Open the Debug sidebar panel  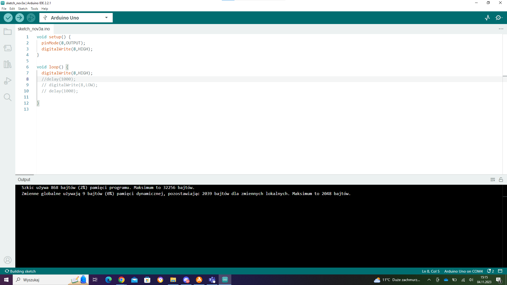[x=8, y=81]
